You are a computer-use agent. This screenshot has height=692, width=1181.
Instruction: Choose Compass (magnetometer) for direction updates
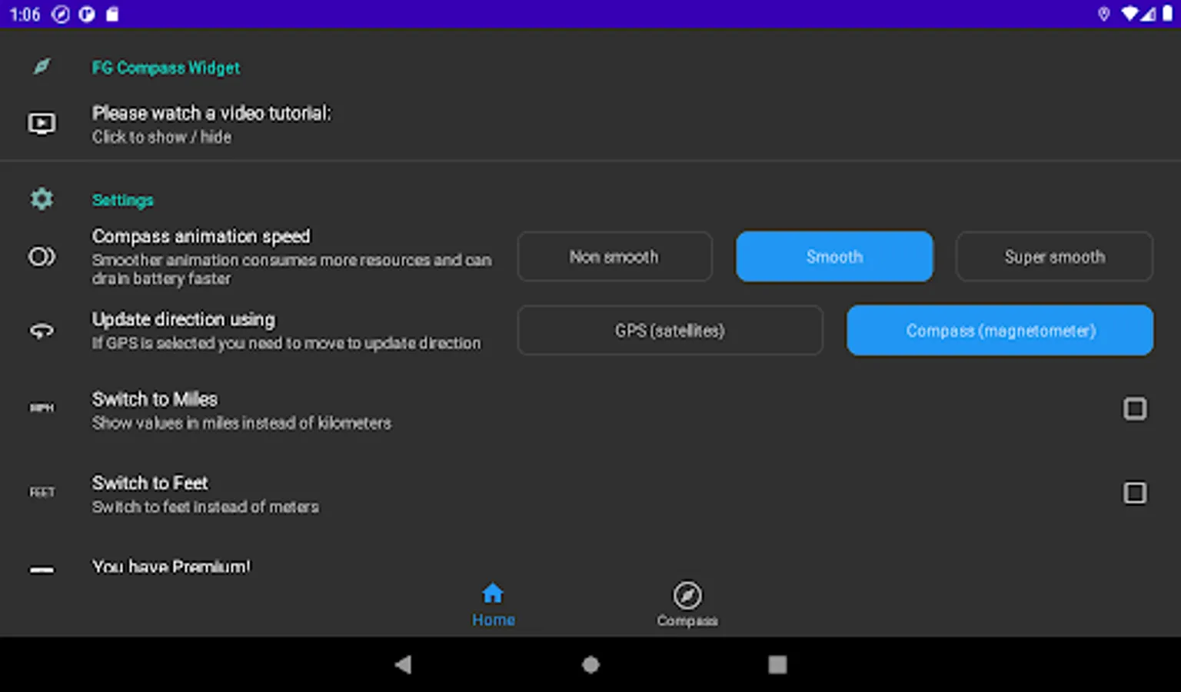(x=1000, y=330)
